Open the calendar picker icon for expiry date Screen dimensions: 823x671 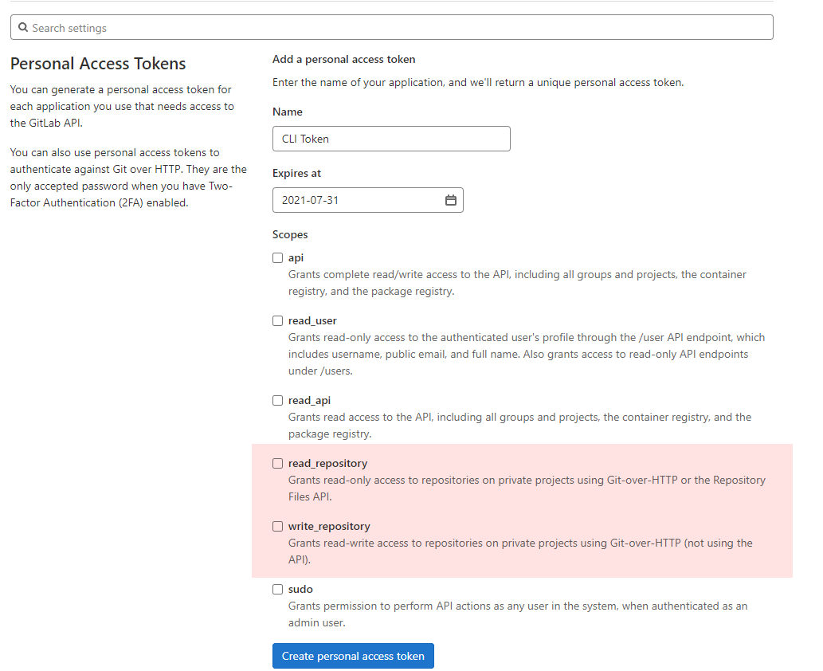click(450, 200)
